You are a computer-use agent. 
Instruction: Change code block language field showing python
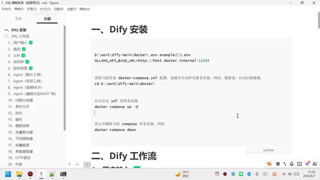click(268, 150)
